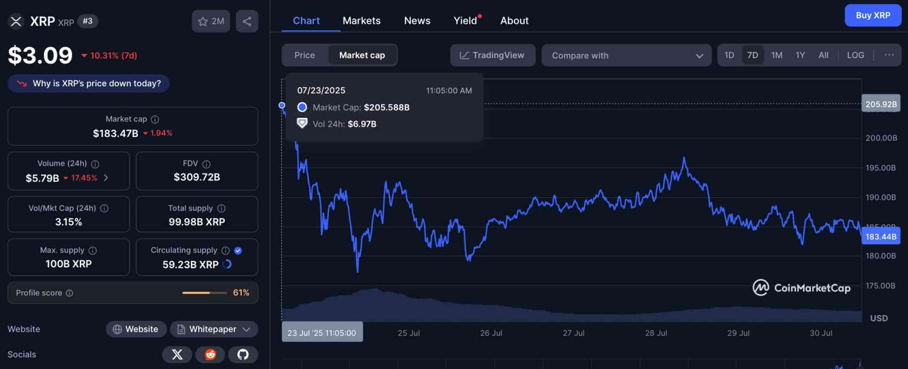Open the News tab
The width and height of the screenshot is (908, 369).
point(417,21)
